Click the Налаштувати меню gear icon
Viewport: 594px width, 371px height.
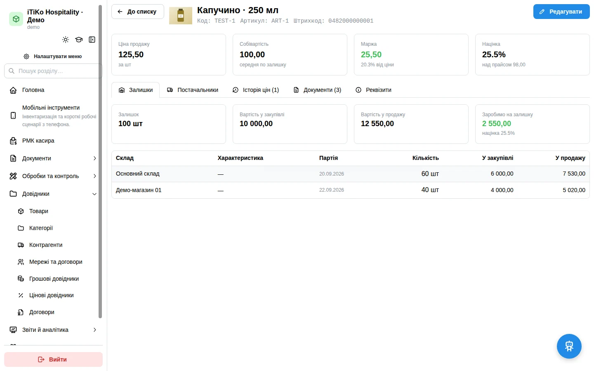[x=26, y=56]
